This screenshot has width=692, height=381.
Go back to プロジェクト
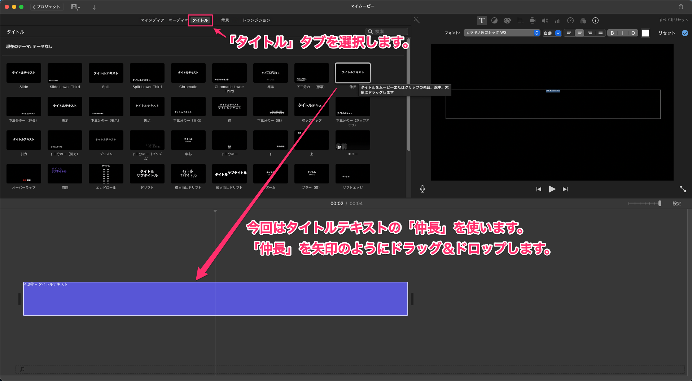click(x=47, y=7)
